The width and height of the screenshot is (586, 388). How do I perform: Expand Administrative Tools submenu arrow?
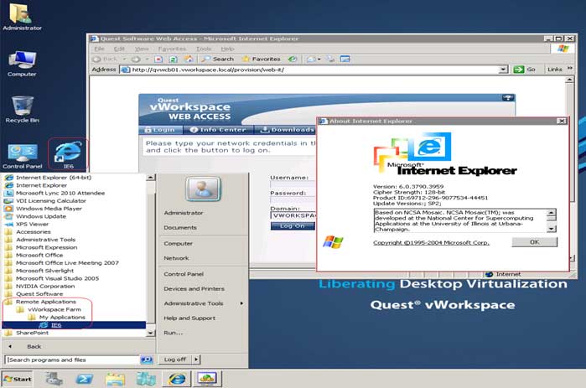(x=241, y=303)
